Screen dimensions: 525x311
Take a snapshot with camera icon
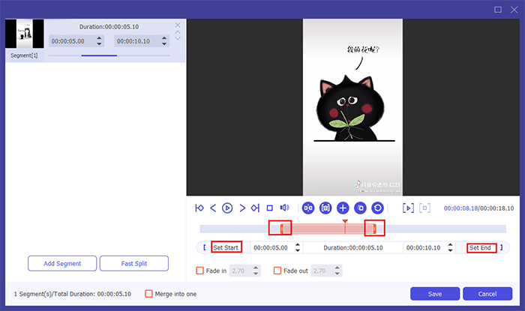coord(325,208)
